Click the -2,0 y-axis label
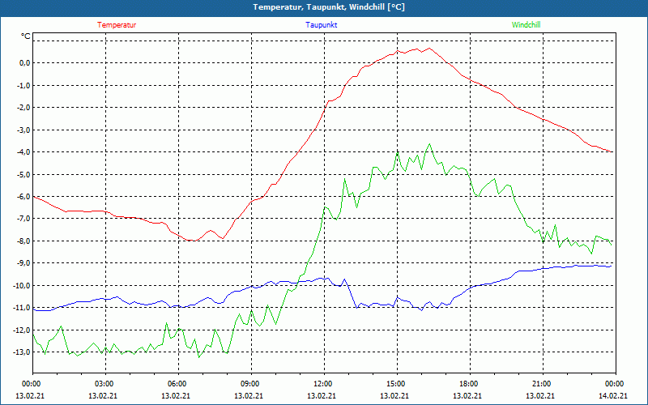The image size is (648, 405). pos(23,108)
